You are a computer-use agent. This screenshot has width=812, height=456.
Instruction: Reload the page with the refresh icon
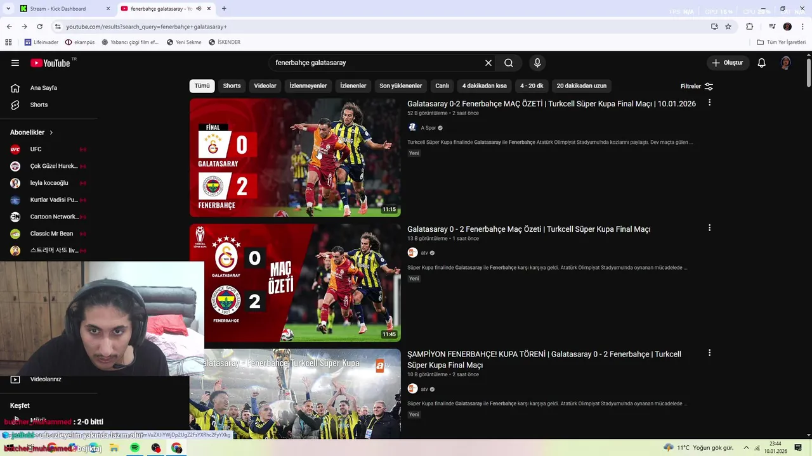pos(39,27)
